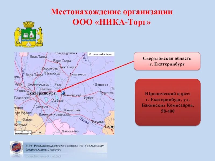Click the 'Пышма' town label near Екатеринбург
The image size is (215, 161).
point(46,89)
